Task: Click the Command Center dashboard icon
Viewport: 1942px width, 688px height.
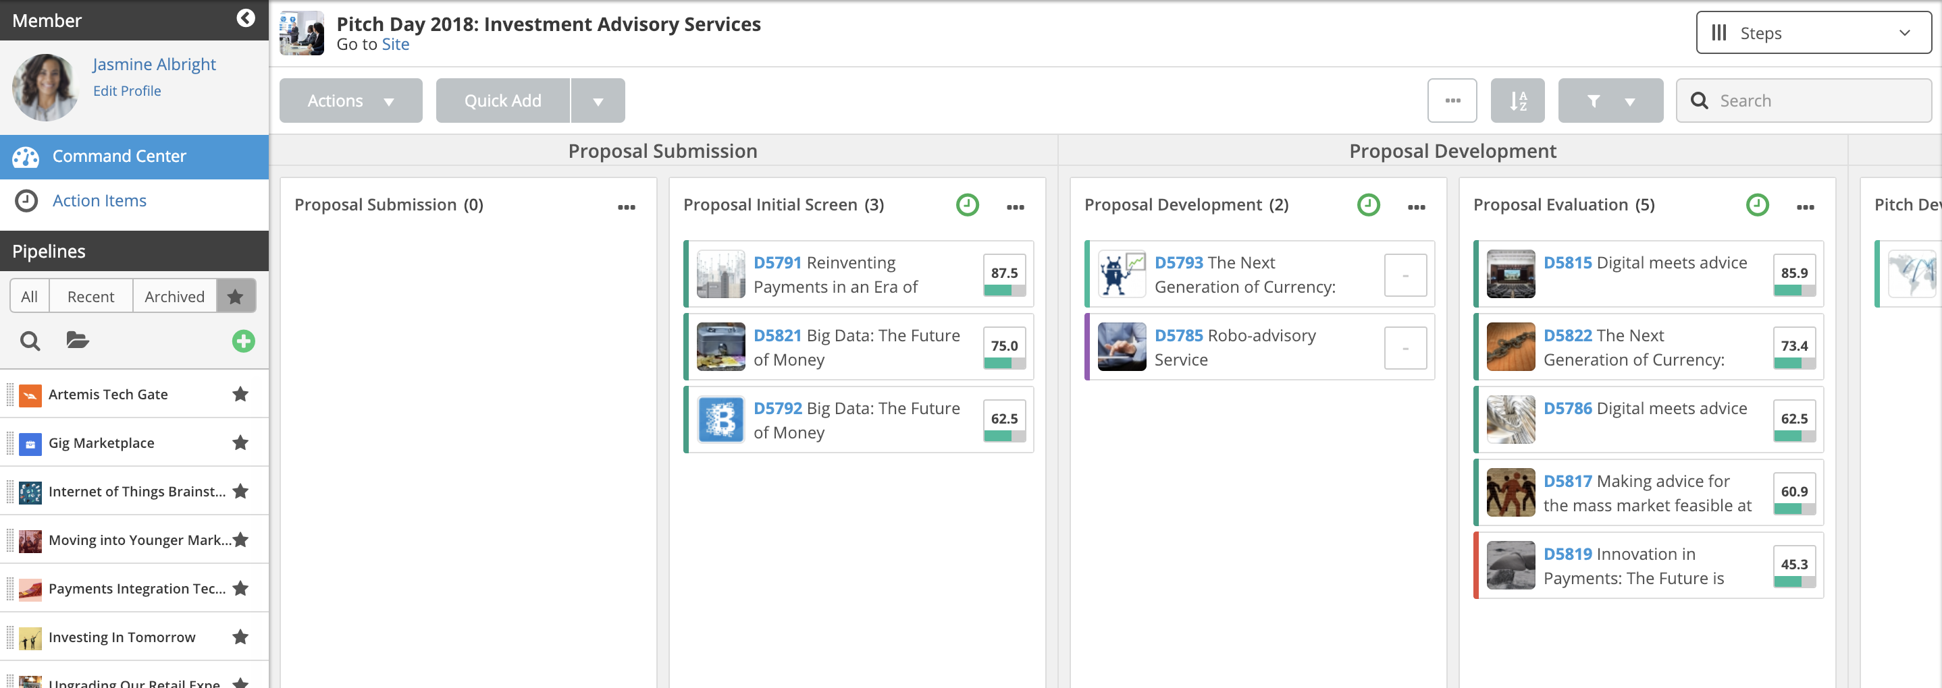Action: (x=26, y=156)
